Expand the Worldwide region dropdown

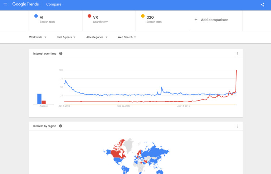coord(38,37)
